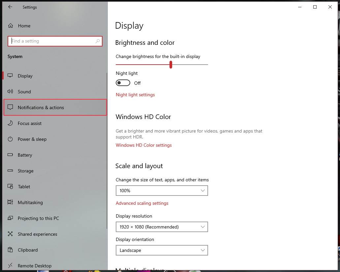Click the Find a setting search box
Viewport: 340px width, 272px height.
click(55, 41)
